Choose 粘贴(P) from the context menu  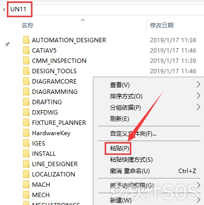(119, 148)
